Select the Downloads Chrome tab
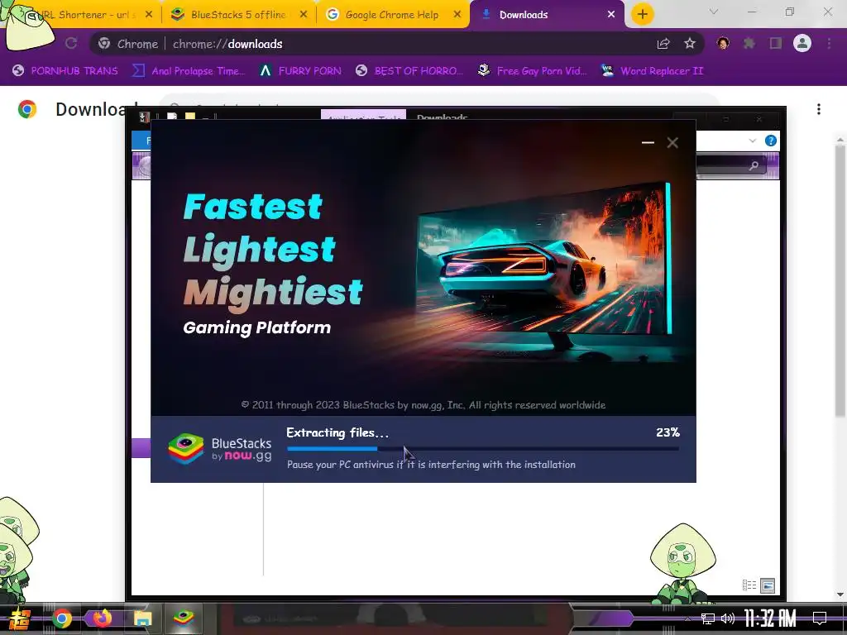 547,15
